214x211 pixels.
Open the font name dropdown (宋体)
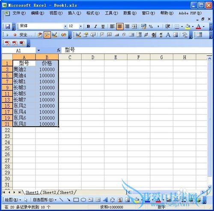(65, 26)
